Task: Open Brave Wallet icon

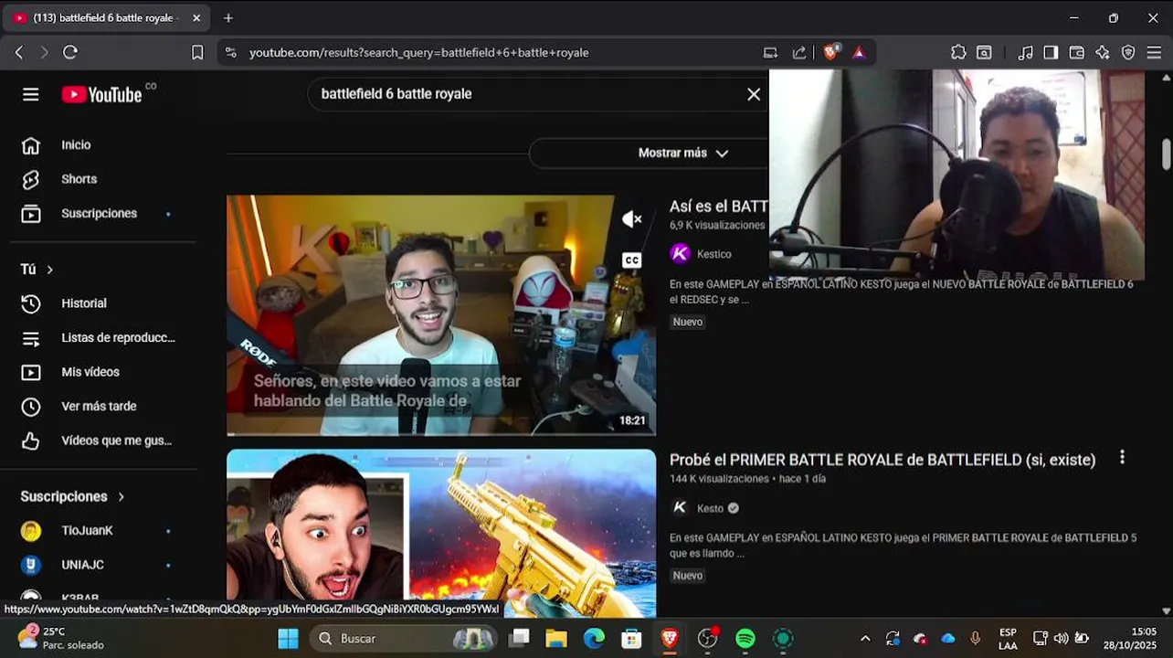Action: (x=1077, y=52)
